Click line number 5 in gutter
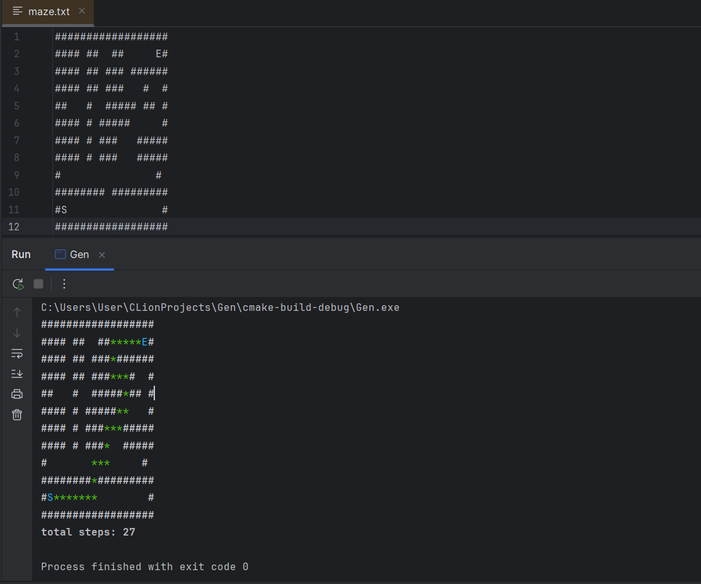The height and width of the screenshot is (584, 701). 16,106
